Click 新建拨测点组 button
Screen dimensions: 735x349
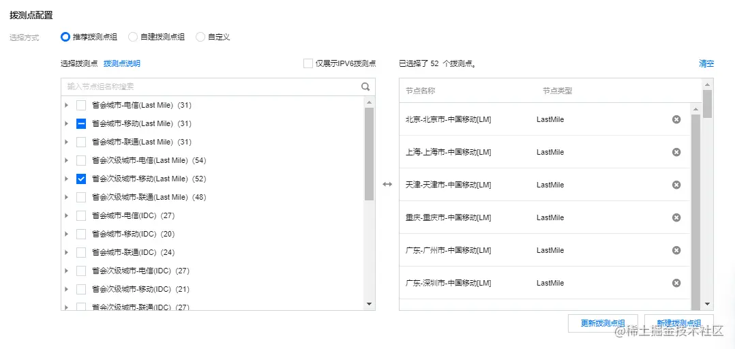click(x=679, y=323)
